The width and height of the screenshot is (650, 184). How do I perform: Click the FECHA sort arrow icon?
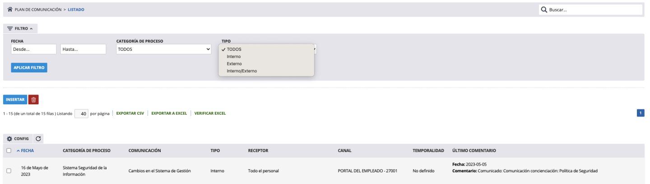pyautogui.click(x=18, y=150)
